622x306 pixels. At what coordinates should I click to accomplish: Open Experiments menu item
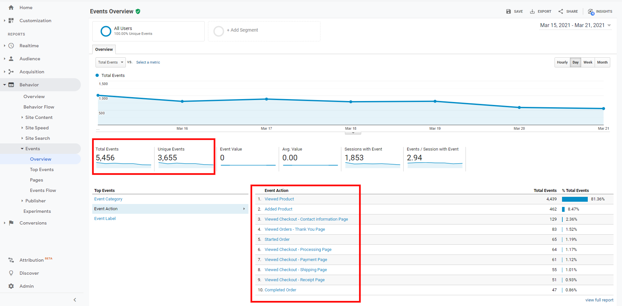[37, 211]
